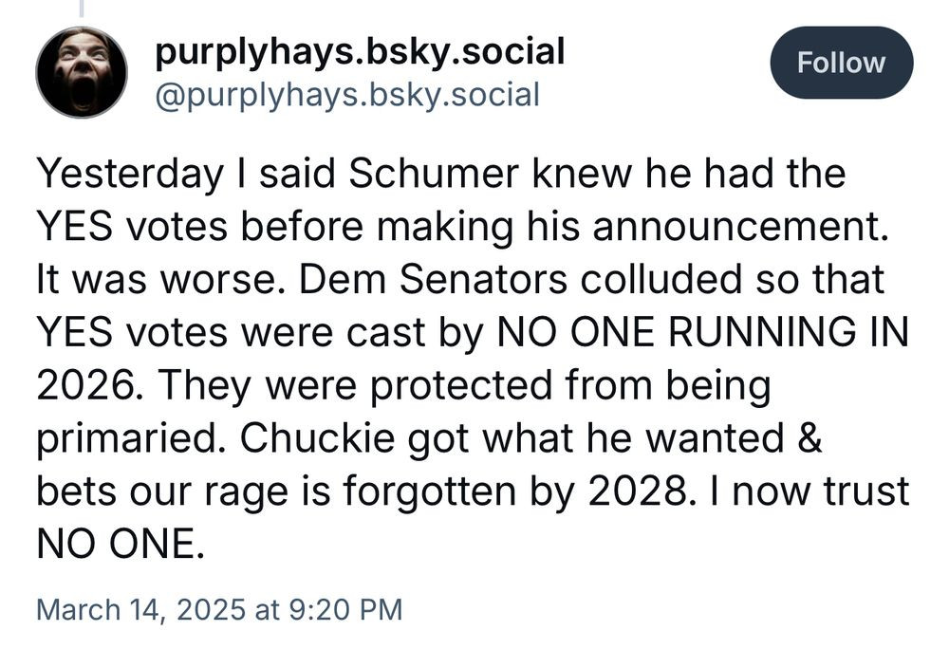Viewport: 949px width, 649px height.
Task: Click the Follow button
Action: (841, 63)
